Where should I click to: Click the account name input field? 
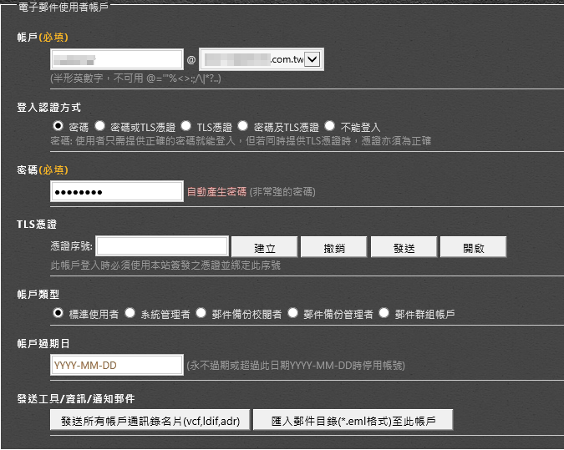[x=116, y=59]
